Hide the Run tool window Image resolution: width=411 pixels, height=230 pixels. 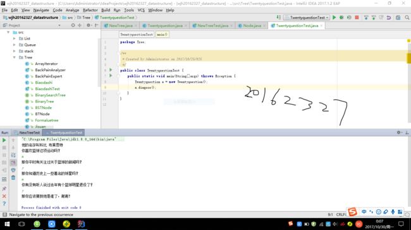(x=407, y=132)
